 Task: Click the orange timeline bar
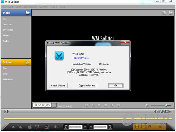[x=88, y=118]
